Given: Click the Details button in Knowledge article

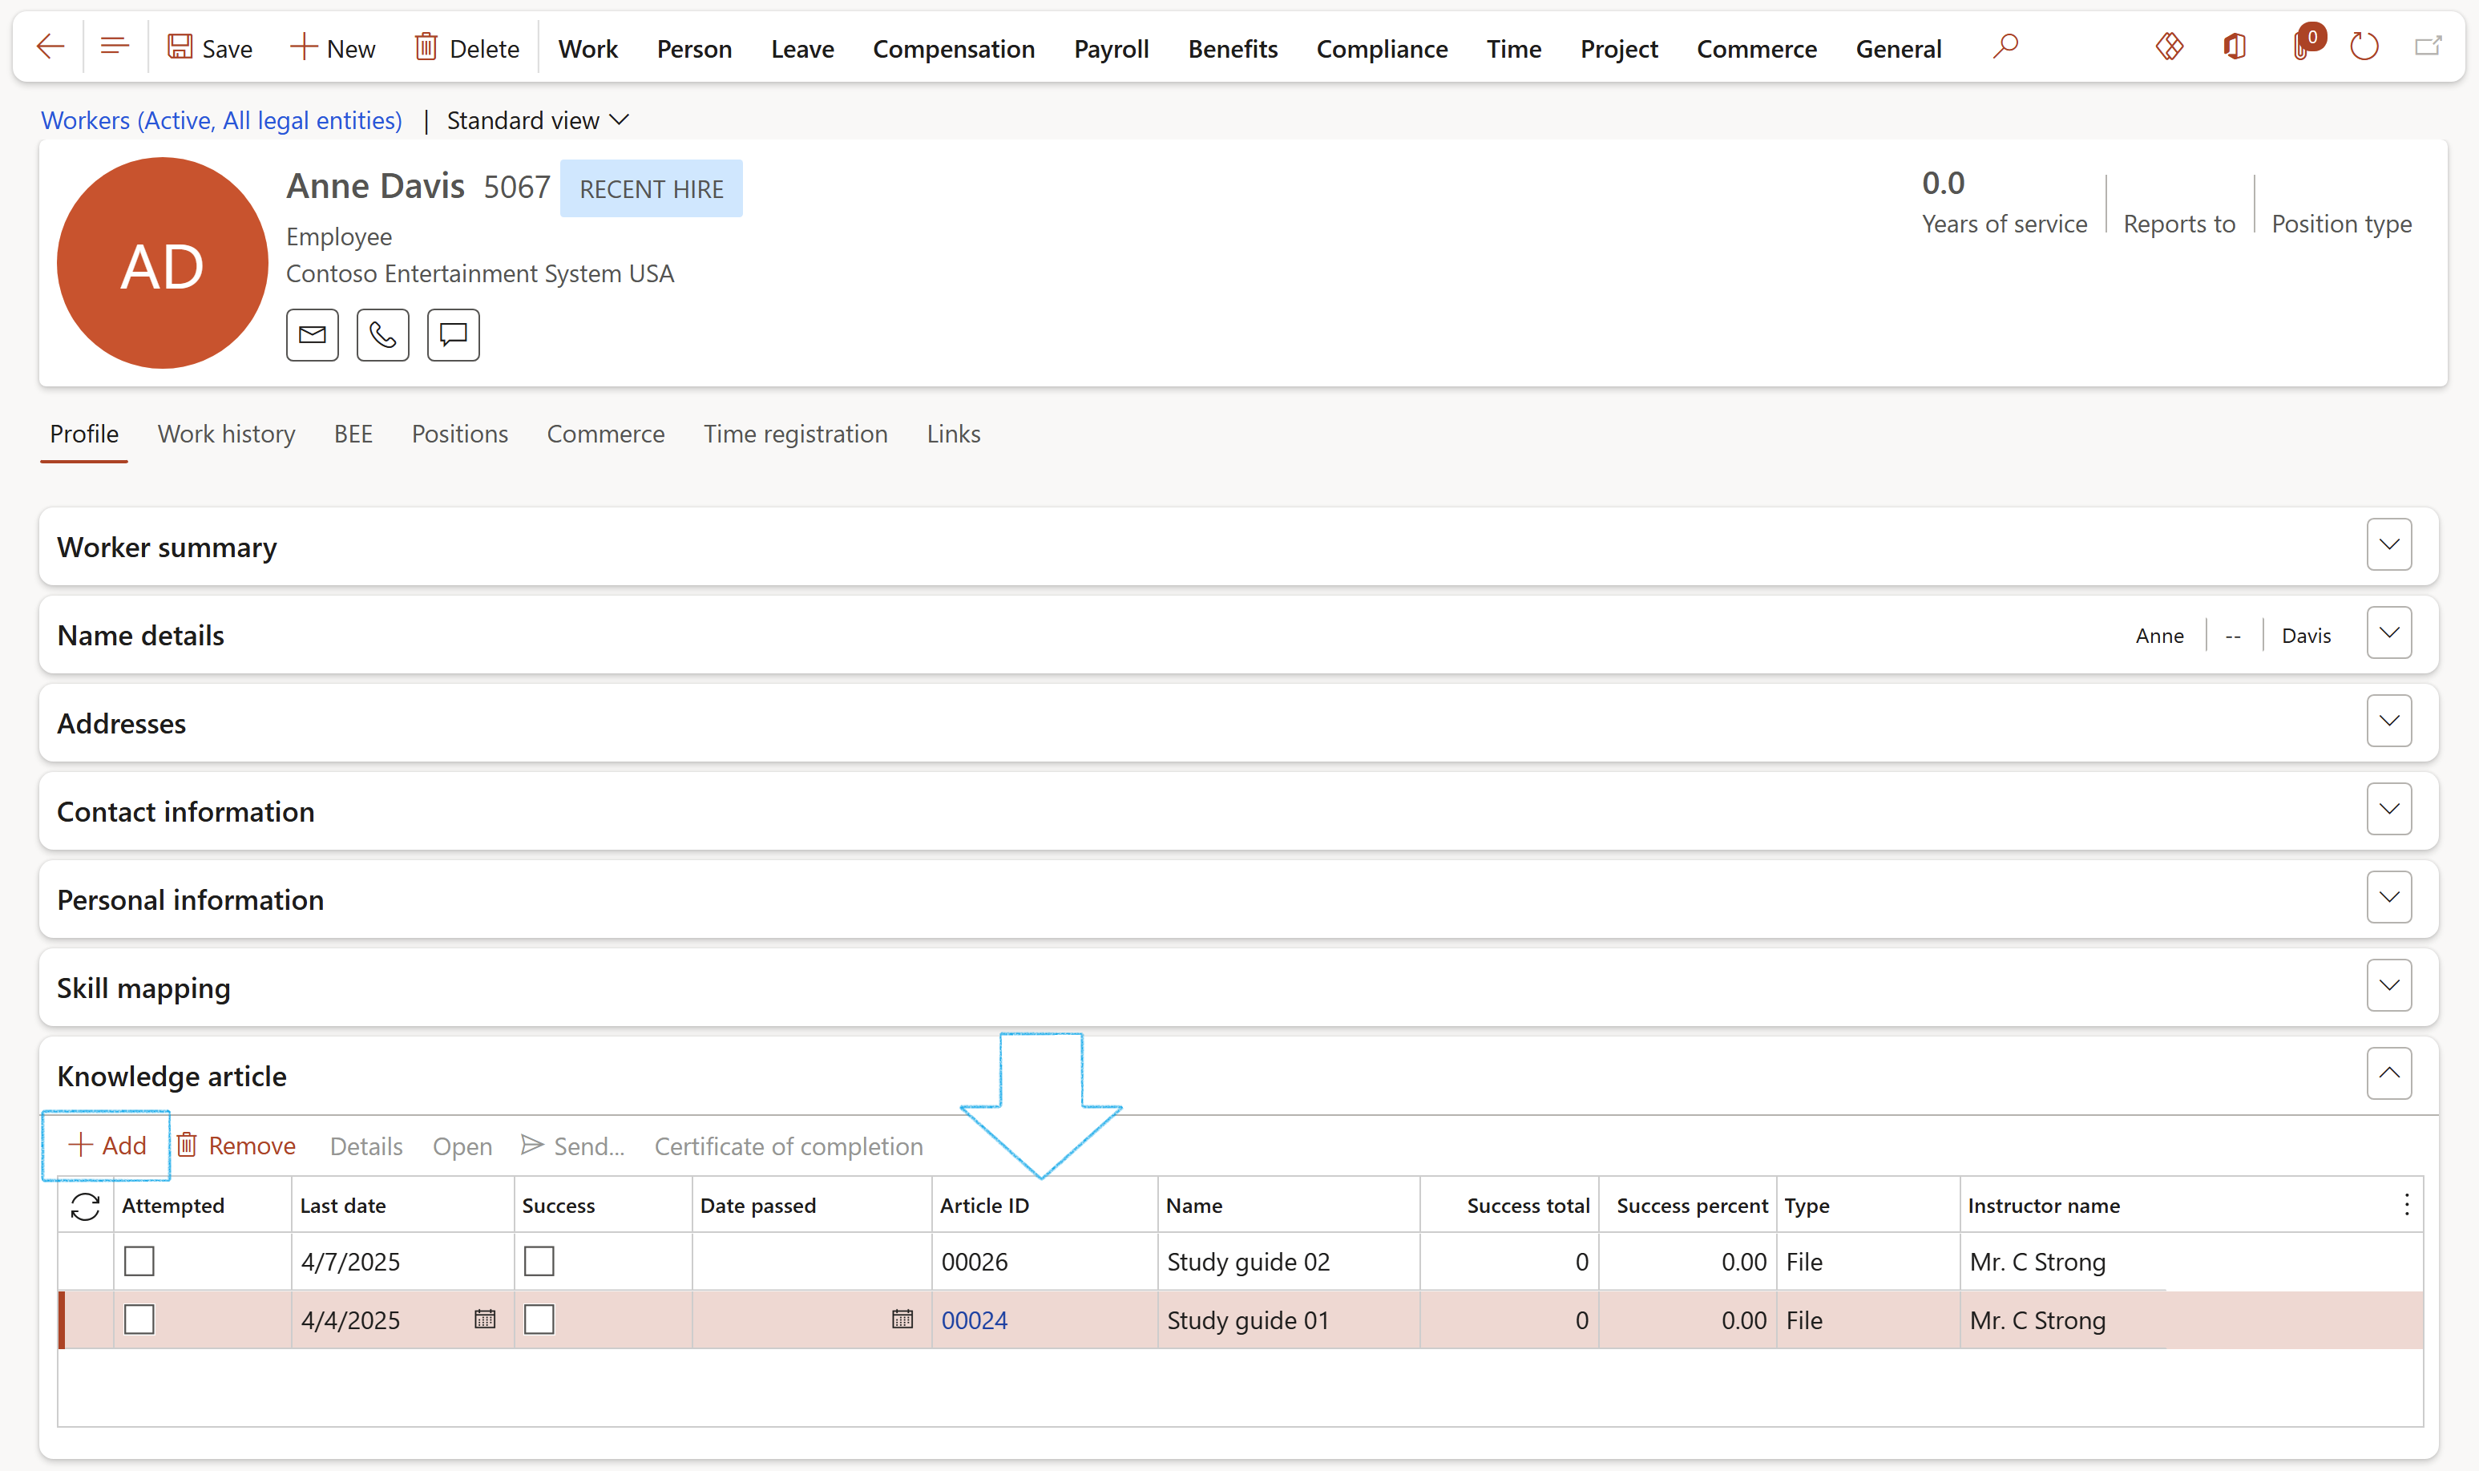Looking at the screenshot, I should point(365,1146).
